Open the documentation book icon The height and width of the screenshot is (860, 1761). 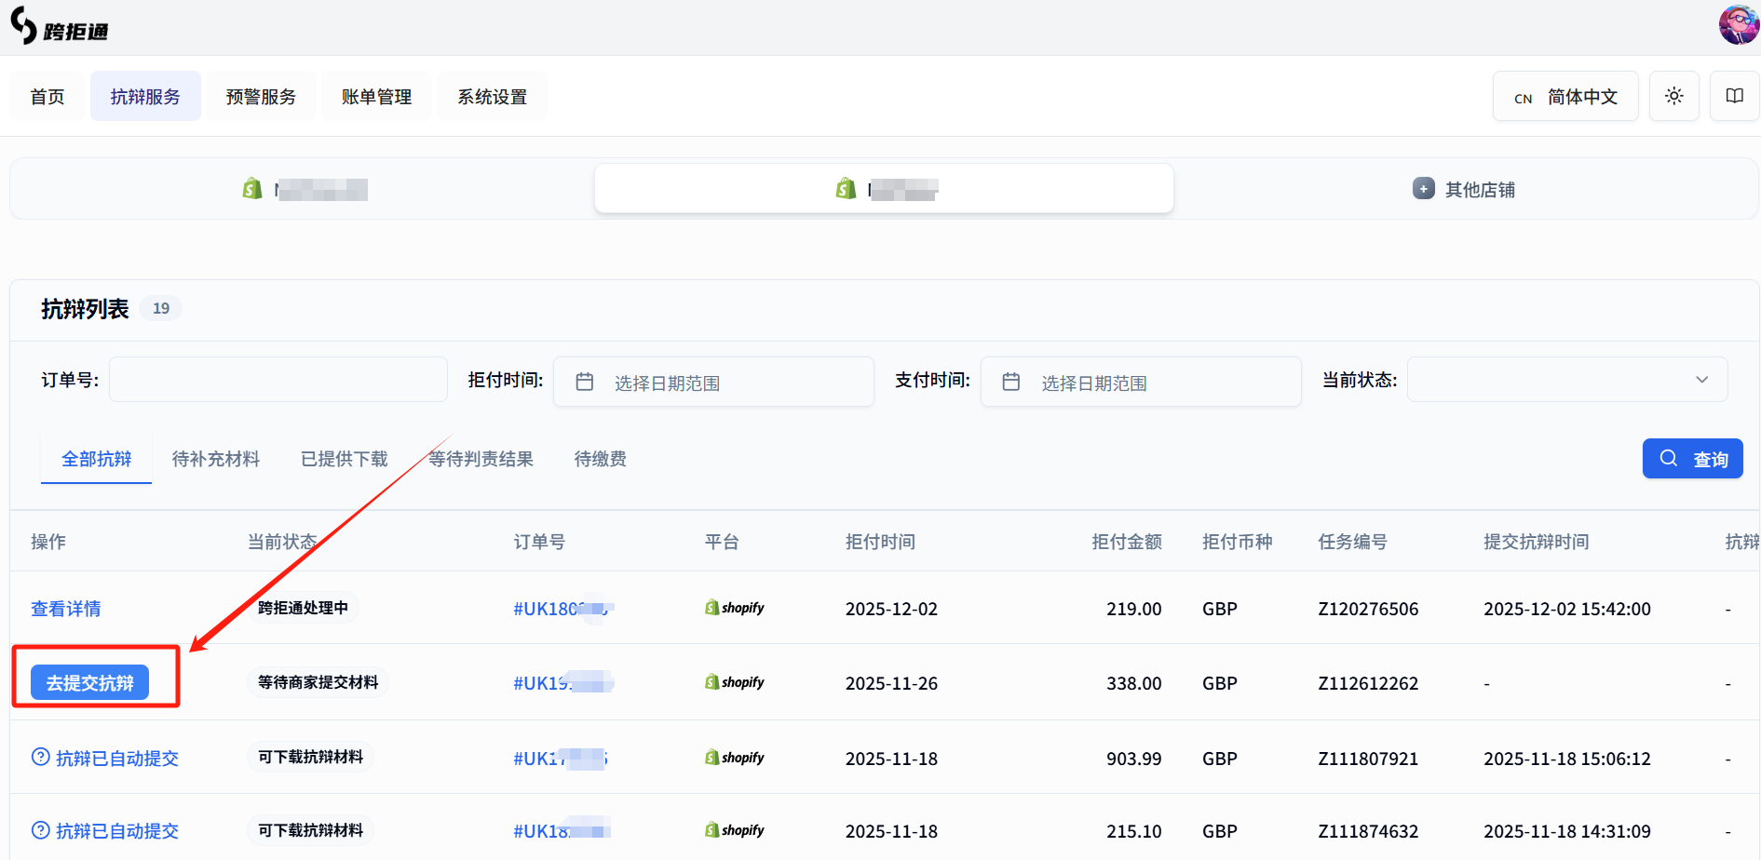coord(1734,96)
